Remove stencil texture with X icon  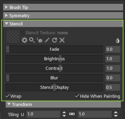pyautogui.click(x=62, y=40)
